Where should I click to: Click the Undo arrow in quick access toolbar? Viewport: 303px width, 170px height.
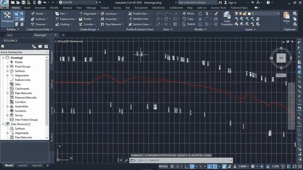pos(45,2)
